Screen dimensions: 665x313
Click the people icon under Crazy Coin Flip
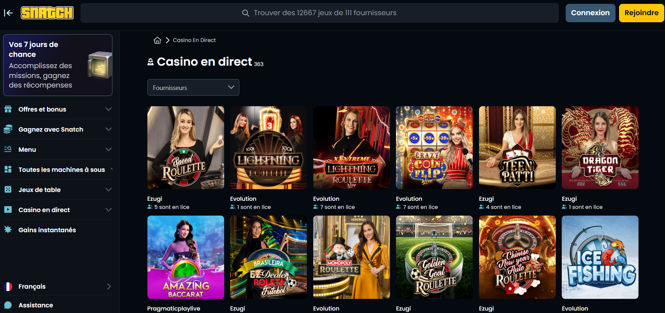398,207
